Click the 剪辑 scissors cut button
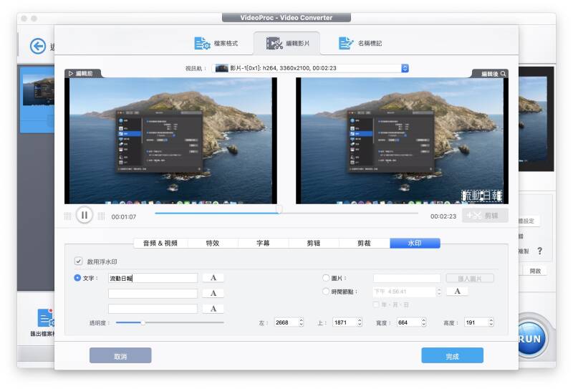 pyautogui.click(x=485, y=216)
